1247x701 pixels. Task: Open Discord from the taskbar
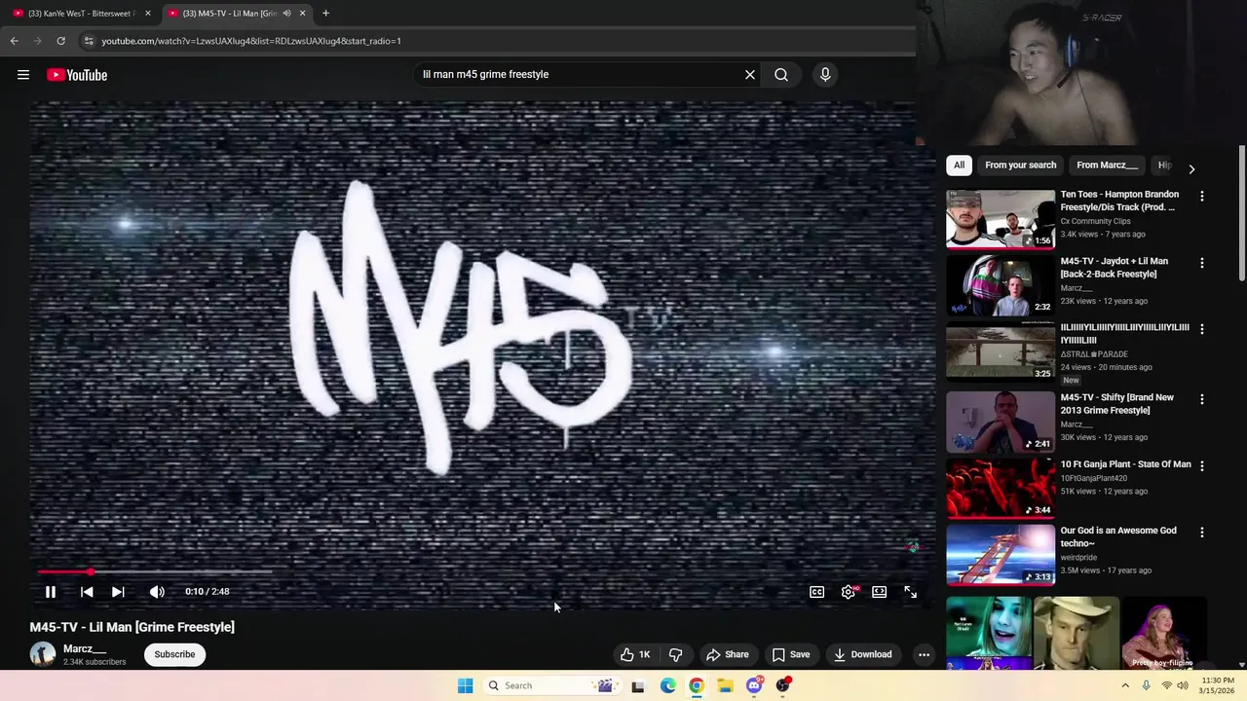point(754,685)
